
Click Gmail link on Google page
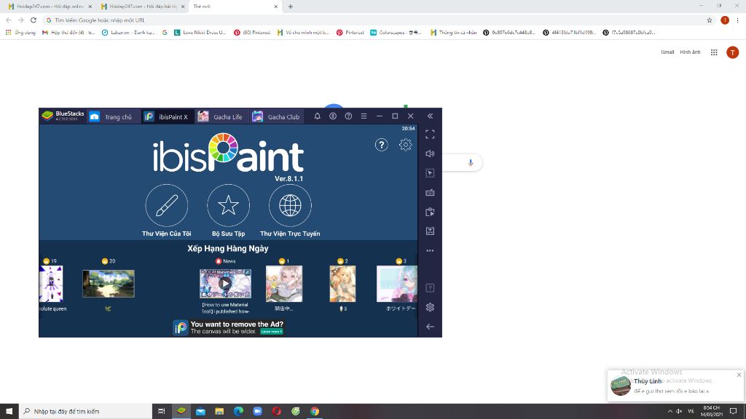point(667,52)
